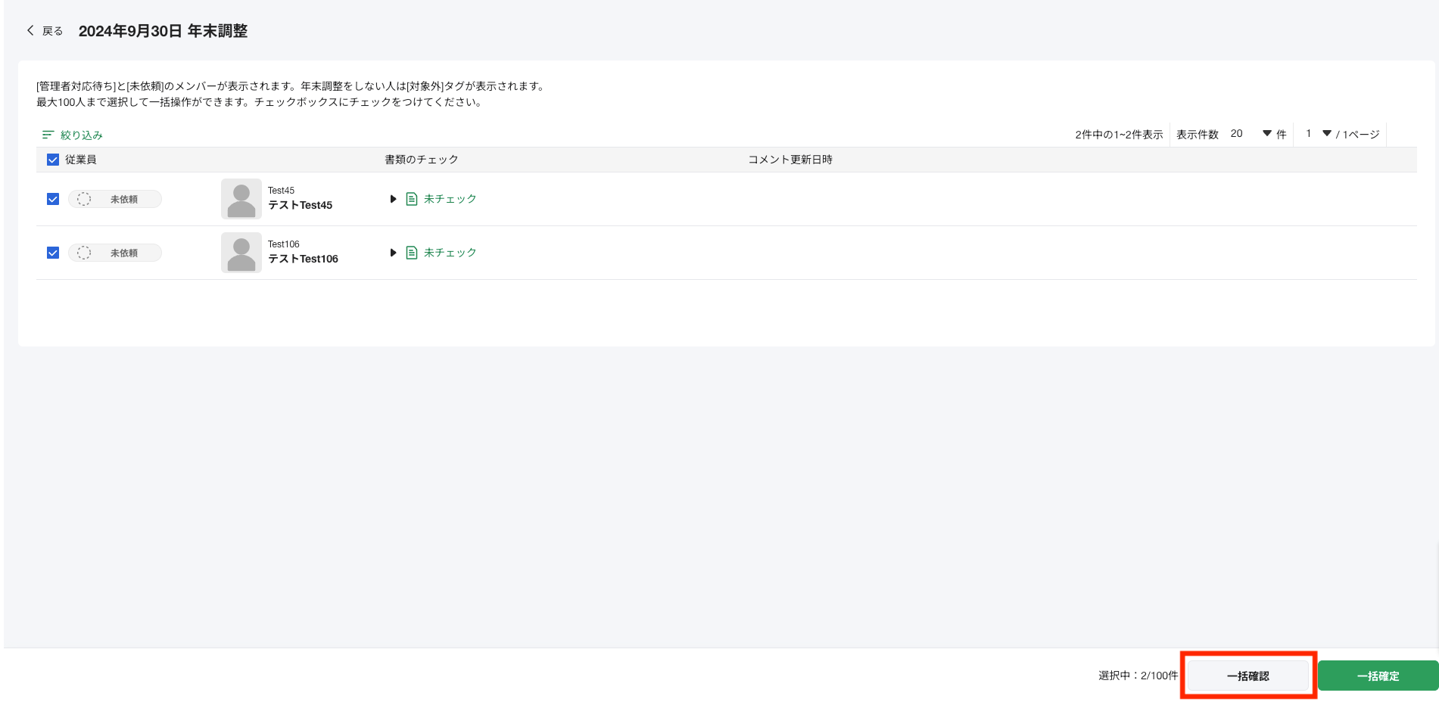This screenshot has width=1439, height=702.
Task: Click the 未依頼 status badge for テストTest106
Action: click(114, 252)
